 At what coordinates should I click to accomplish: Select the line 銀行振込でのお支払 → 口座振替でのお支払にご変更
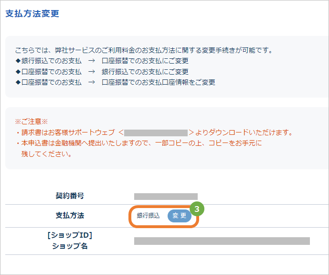pyautogui.click(x=102, y=61)
